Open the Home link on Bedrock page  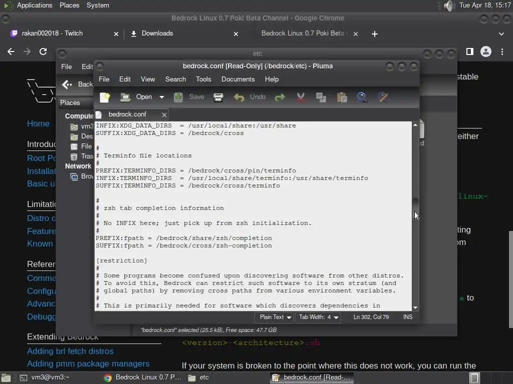coord(38,124)
